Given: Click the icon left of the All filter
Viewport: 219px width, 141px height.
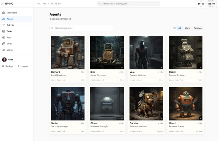Looking at the screenshot, I should click(x=175, y=28).
